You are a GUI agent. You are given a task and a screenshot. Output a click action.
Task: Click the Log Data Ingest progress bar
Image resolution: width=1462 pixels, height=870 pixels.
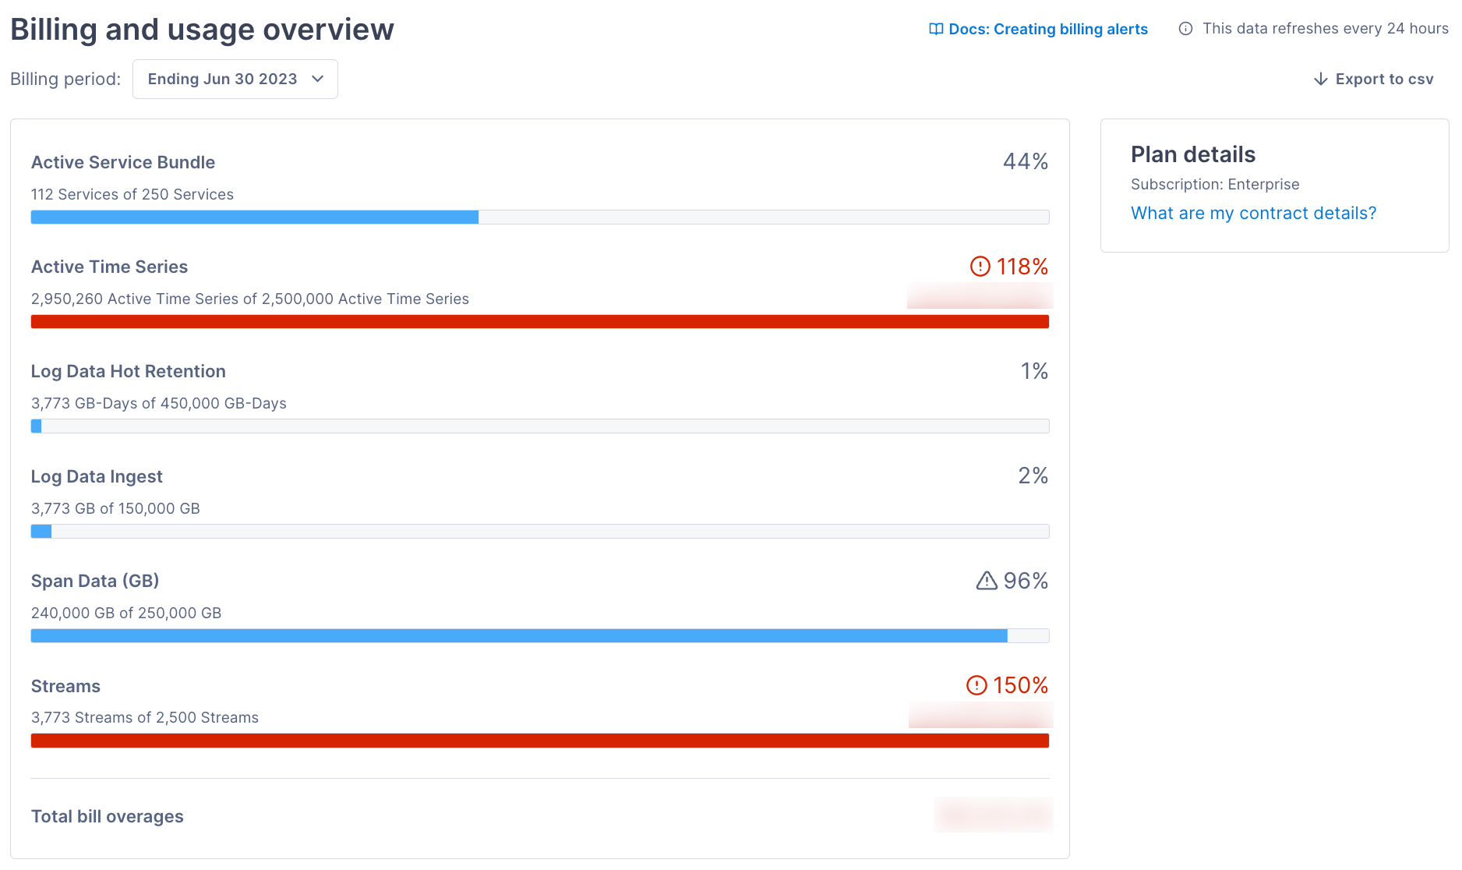click(539, 532)
